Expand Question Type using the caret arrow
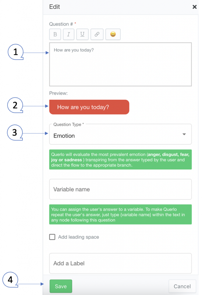203x295 pixels. point(184,134)
